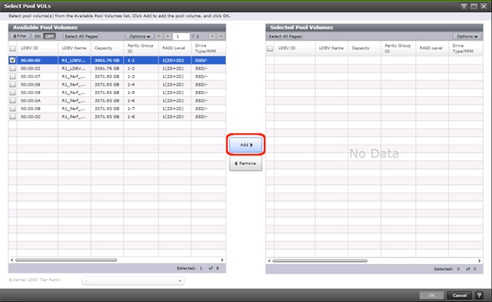Turn the filter OFF

[50, 37]
